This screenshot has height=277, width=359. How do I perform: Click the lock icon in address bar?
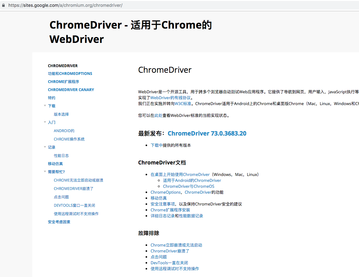point(3,5)
